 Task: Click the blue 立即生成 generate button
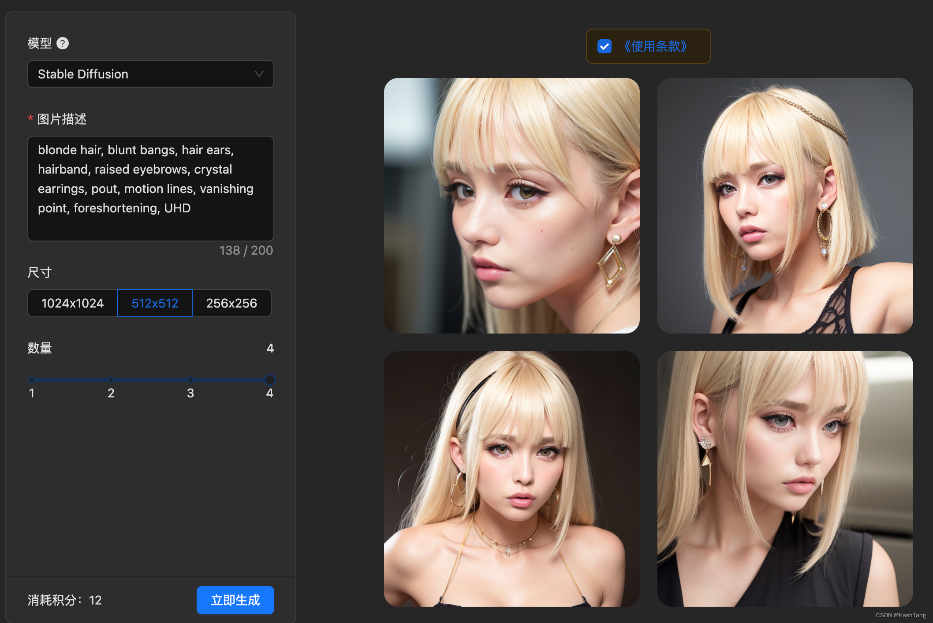[x=235, y=600]
